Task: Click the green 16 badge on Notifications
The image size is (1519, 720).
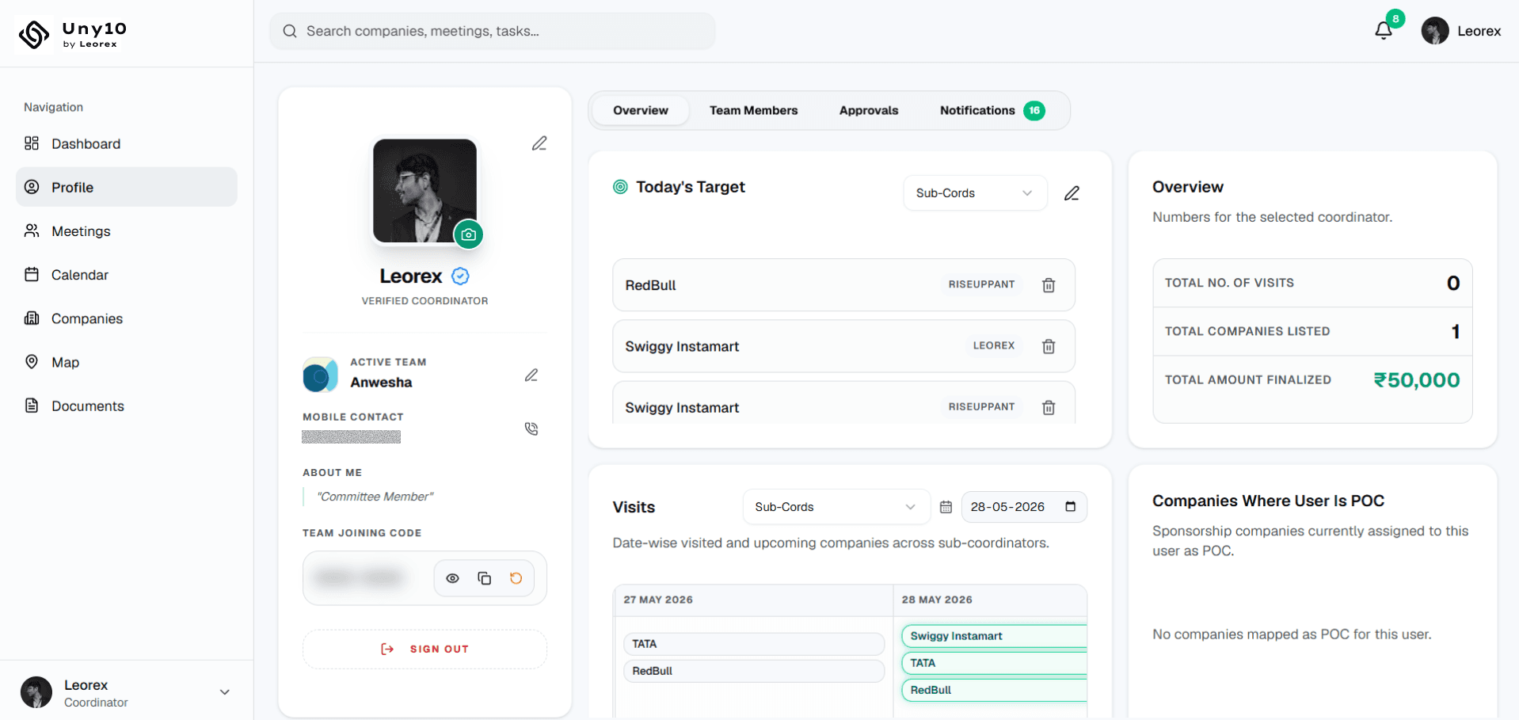Action: pos(1034,110)
